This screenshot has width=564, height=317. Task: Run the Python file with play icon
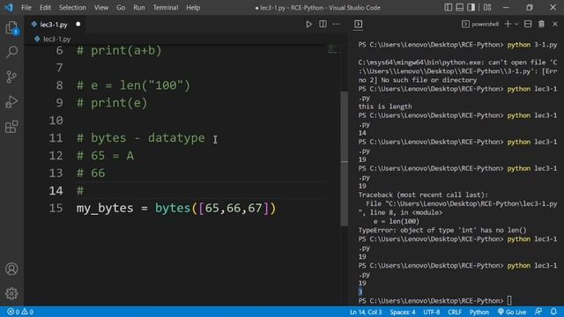tap(308, 24)
